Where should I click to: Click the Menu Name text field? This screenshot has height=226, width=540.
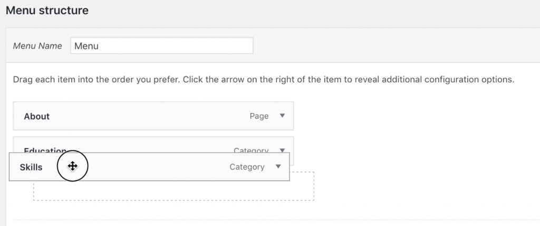162,45
